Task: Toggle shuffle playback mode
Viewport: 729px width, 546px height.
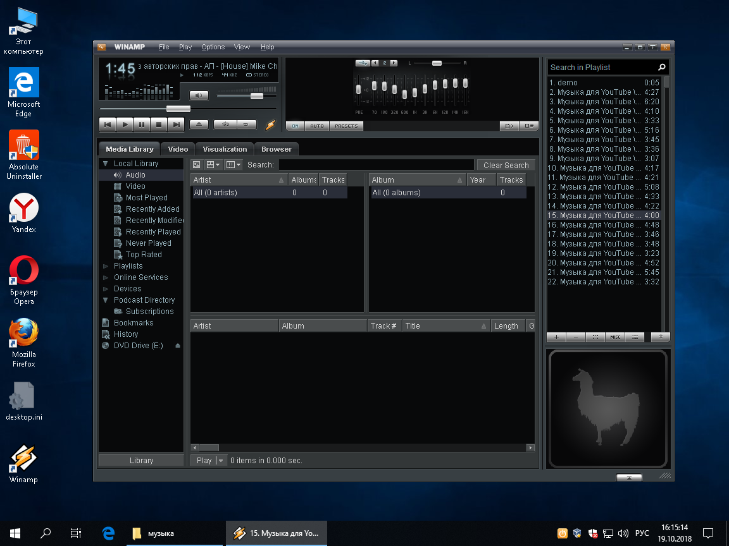Action: [225, 124]
